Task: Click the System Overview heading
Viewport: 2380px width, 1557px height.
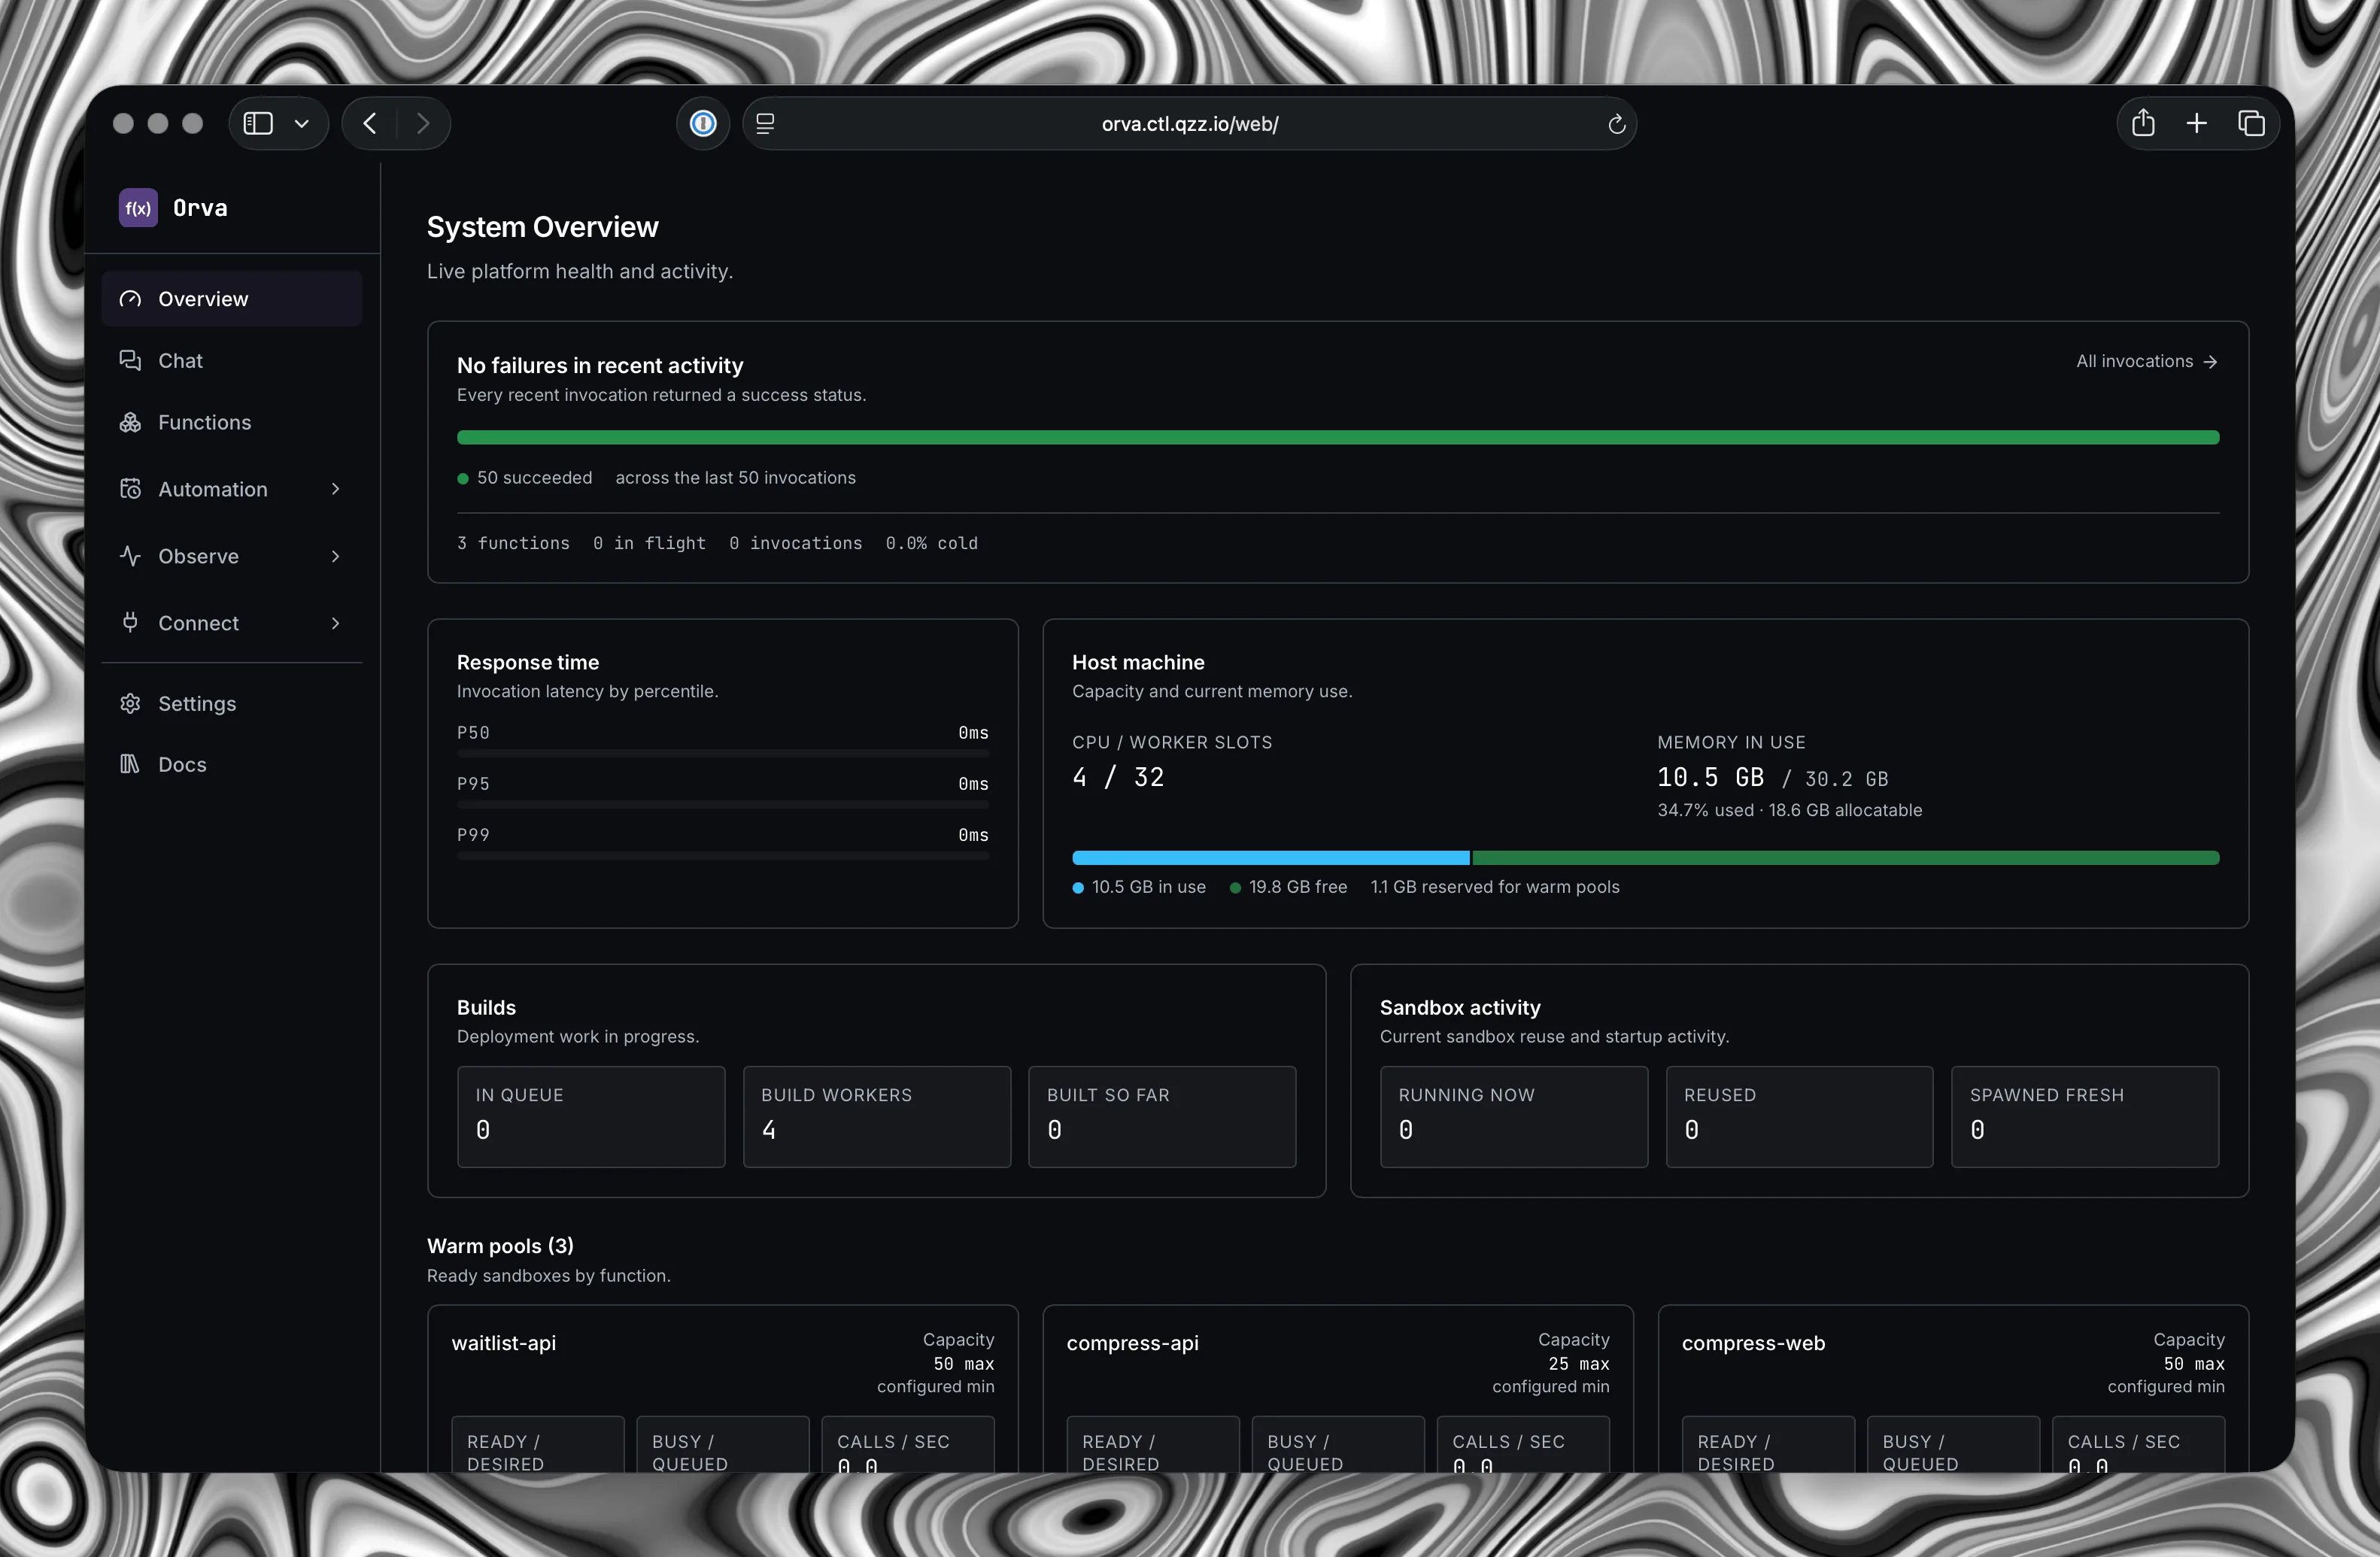Action: [542, 227]
